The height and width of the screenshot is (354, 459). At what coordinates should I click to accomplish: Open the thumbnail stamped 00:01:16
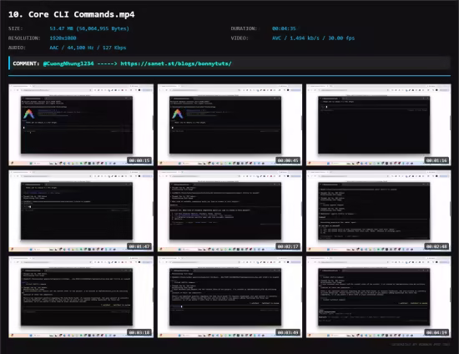[x=379, y=125]
